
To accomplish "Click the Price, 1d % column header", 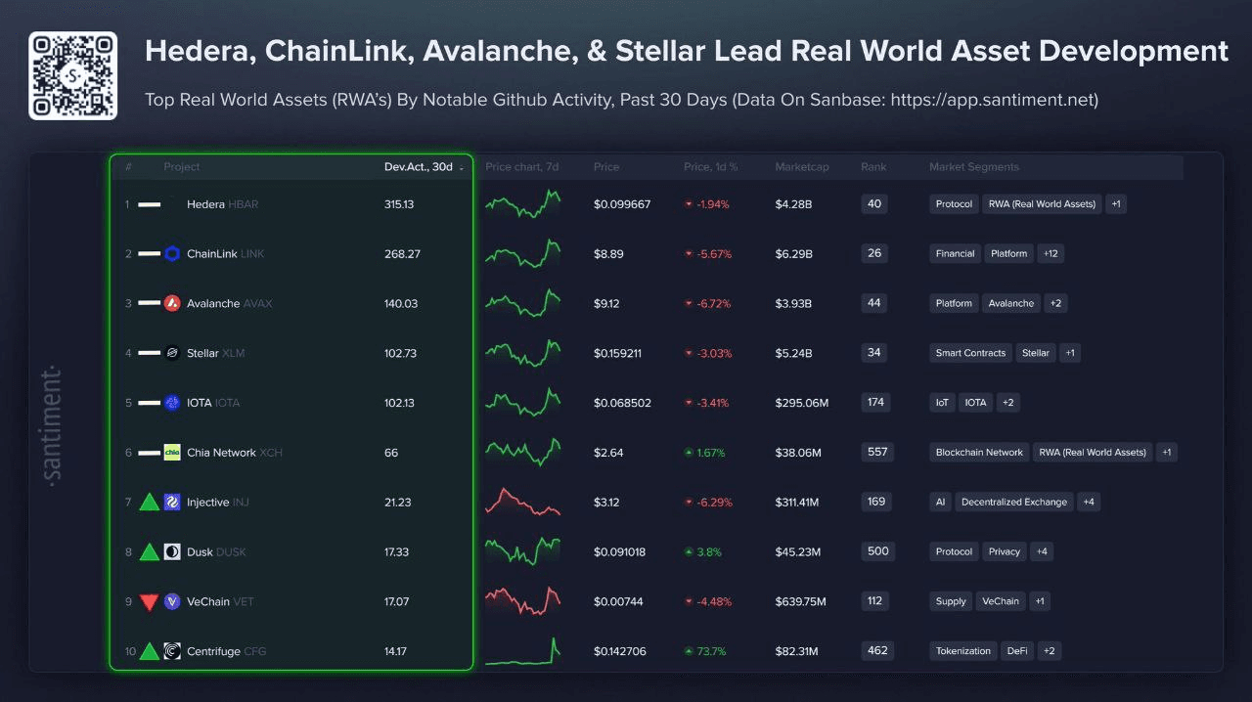I will tap(710, 167).
